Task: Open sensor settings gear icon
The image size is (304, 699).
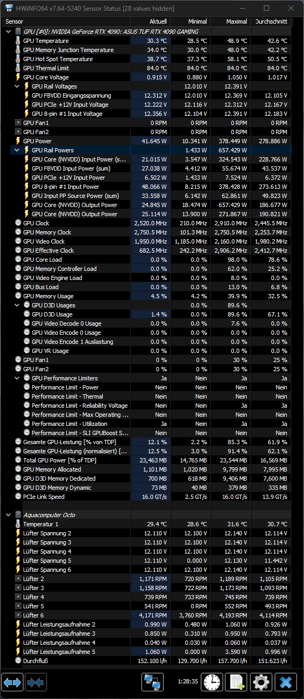Action: tap(261, 682)
